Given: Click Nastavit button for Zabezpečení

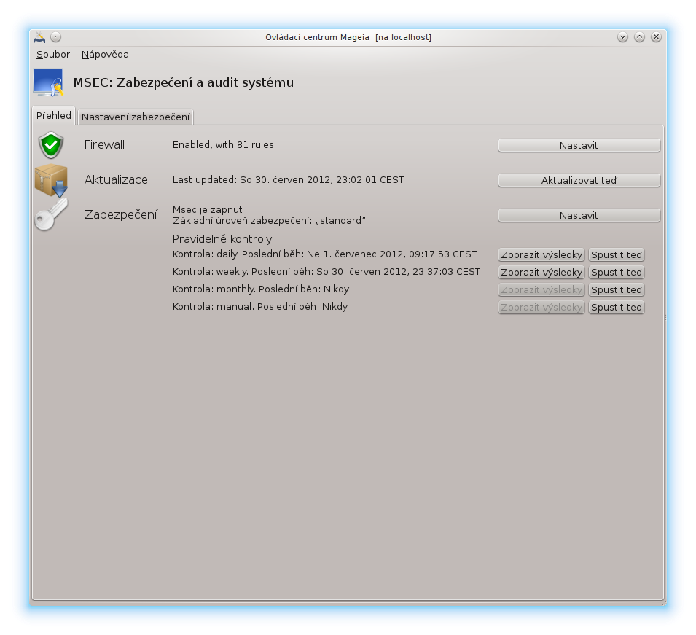Looking at the screenshot, I should (x=579, y=215).
